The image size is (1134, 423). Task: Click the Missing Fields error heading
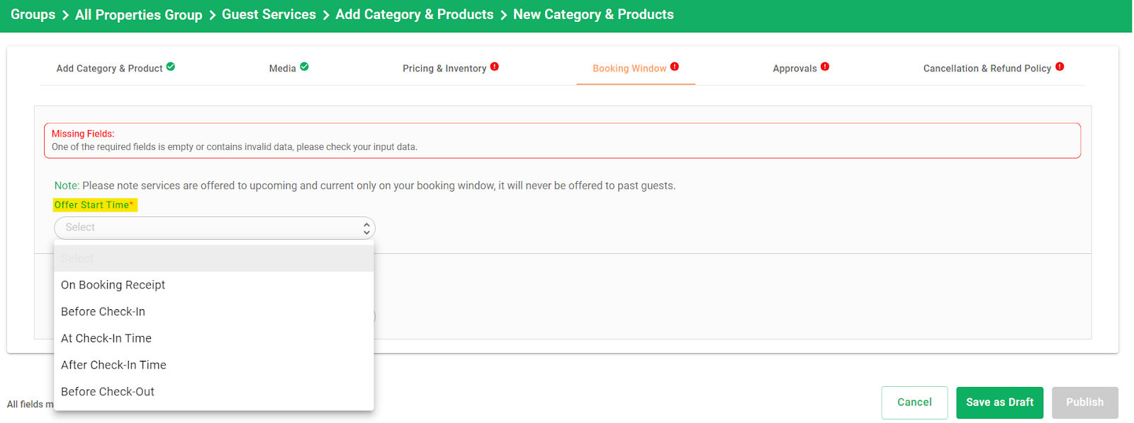[83, 134]
